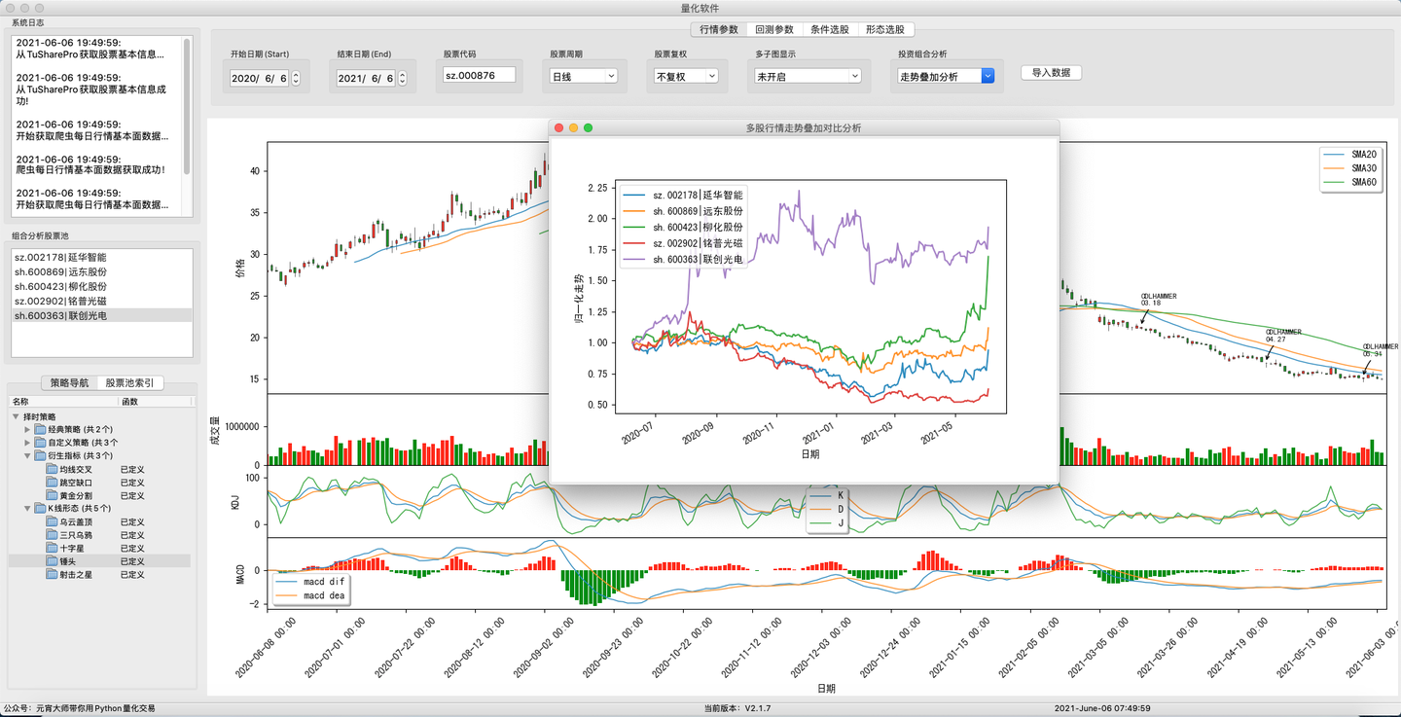Select sz.002902|铭普光磁 in stock pool
The width and height of the screenshot is (1401, 717).
pyautogui.click(x=101, y=301)
